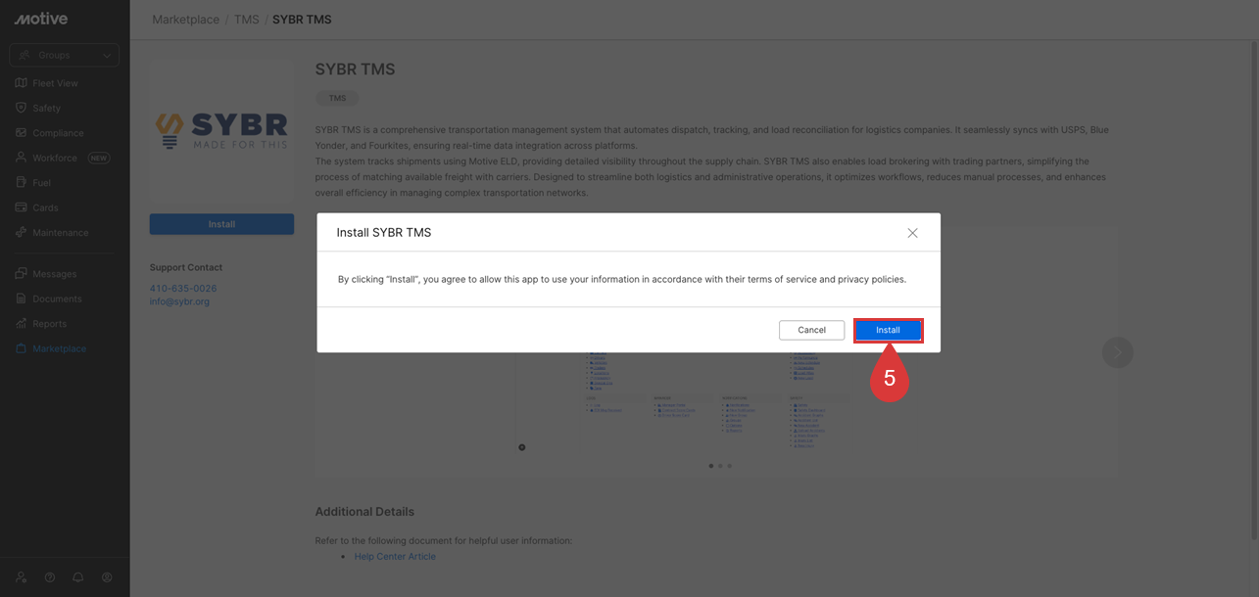
Task: Click the Motive logo in the sidebar
Action: point(39,19)
